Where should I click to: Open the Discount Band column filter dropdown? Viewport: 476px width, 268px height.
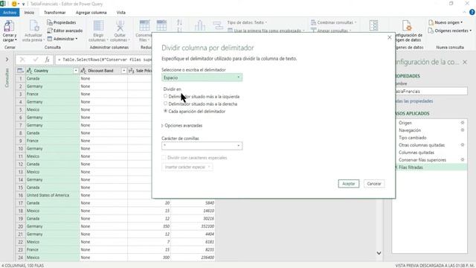point(124,71)
